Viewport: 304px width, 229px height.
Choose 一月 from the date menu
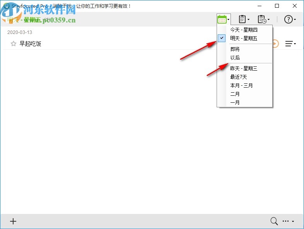pyautogui.click(x=244, y=103)
